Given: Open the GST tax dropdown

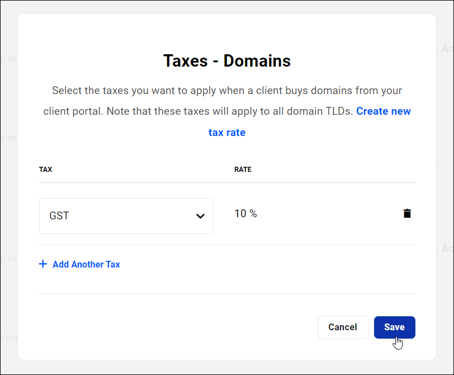Looking at the screenshot, I should (x=126, y=216).
